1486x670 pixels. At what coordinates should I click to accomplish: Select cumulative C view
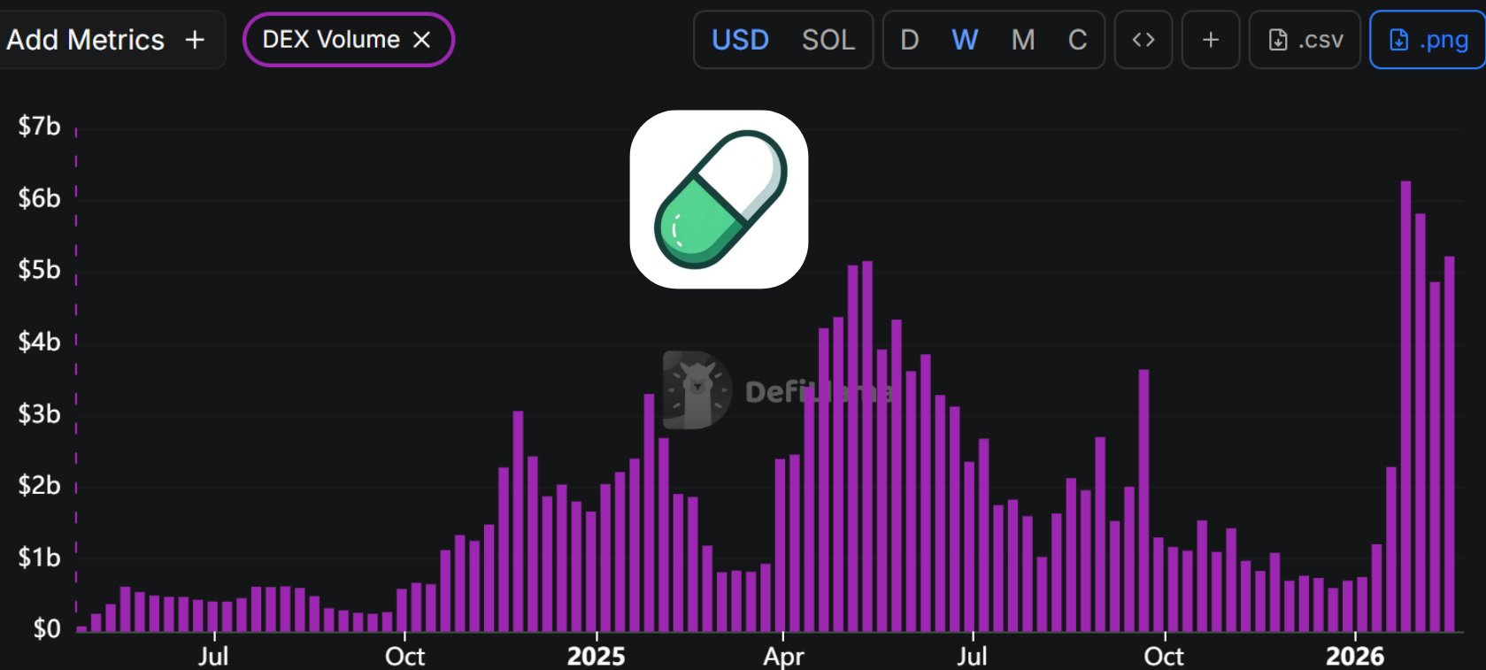tap(1077, 40)
